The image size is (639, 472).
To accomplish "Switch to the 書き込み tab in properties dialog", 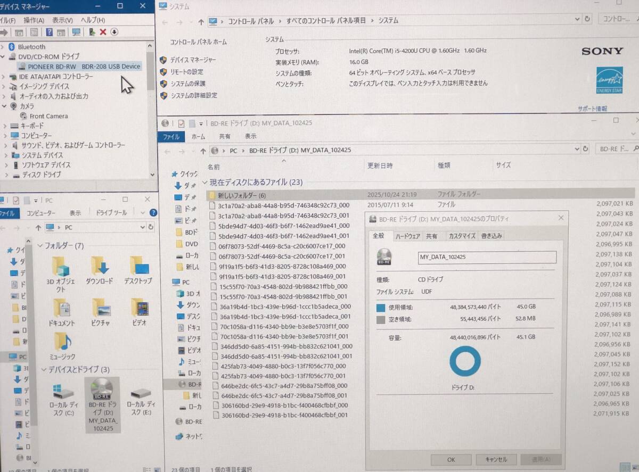I will [491, 236].
